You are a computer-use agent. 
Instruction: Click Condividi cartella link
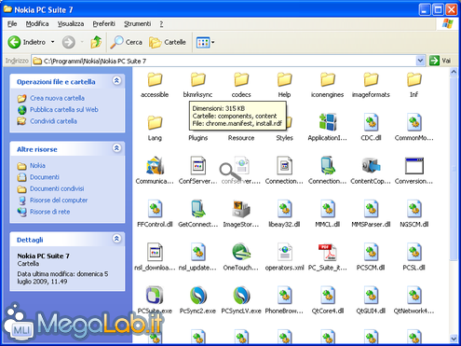(53, 121)
